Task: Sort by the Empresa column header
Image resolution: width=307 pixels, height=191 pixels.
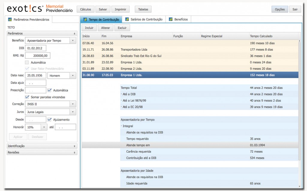Action: pyautogui.click(x=146, y=36)
